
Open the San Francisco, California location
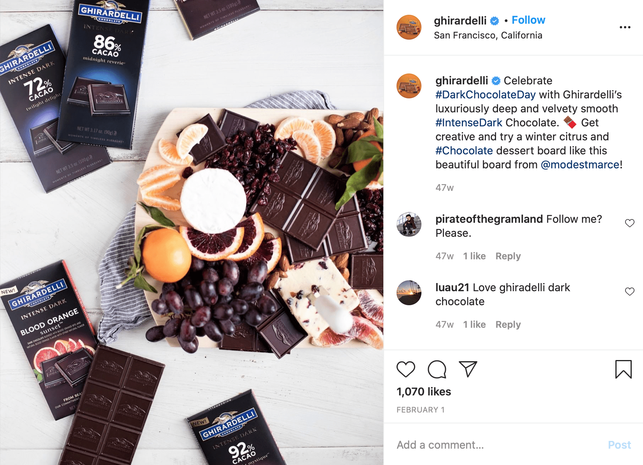pyautogui.click(x=488, y=35)
